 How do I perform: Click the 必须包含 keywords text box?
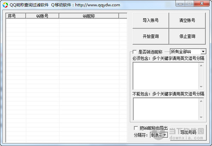168,76
